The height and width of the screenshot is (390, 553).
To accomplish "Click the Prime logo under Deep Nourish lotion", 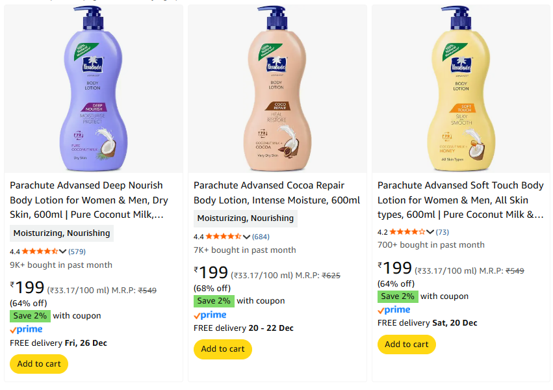I will 26,330.
